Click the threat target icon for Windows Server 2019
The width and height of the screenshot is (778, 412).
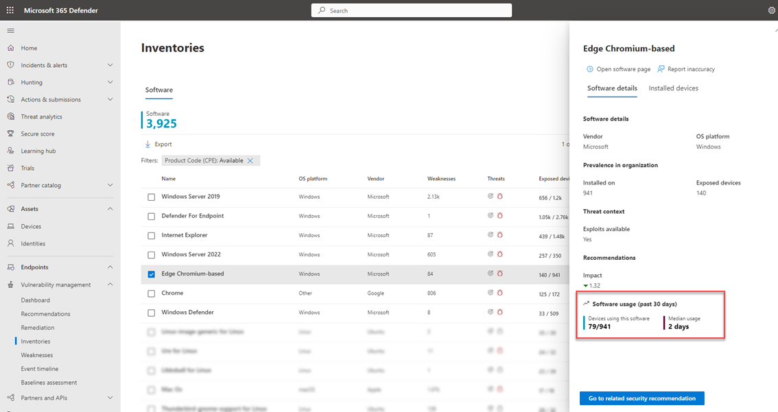[491, 196]
